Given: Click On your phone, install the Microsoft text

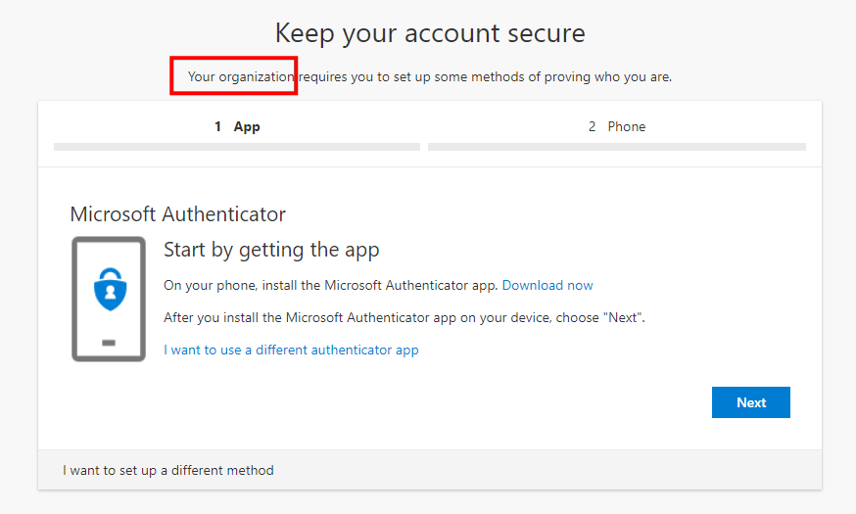Looking at the screenshot, I should point(331,285).
